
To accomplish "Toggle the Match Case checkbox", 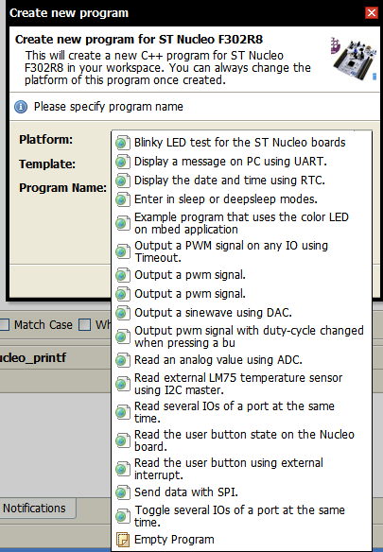I will click(x=4, y=324).
